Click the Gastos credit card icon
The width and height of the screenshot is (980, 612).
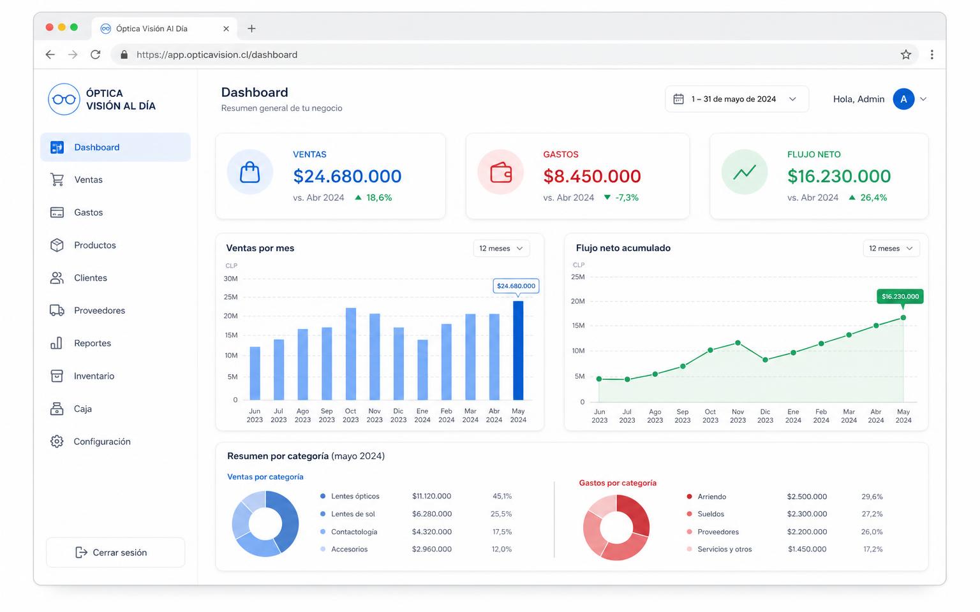point(57,212)
